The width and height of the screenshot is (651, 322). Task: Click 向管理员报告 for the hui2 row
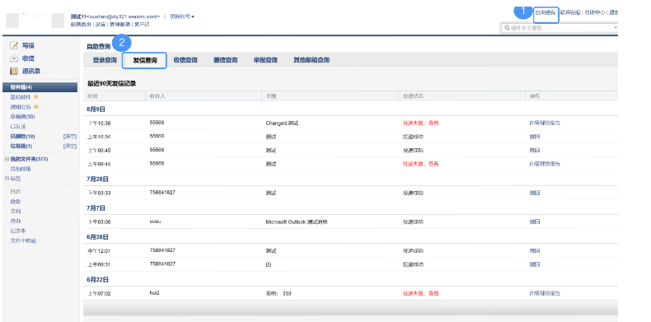(545, 293)
